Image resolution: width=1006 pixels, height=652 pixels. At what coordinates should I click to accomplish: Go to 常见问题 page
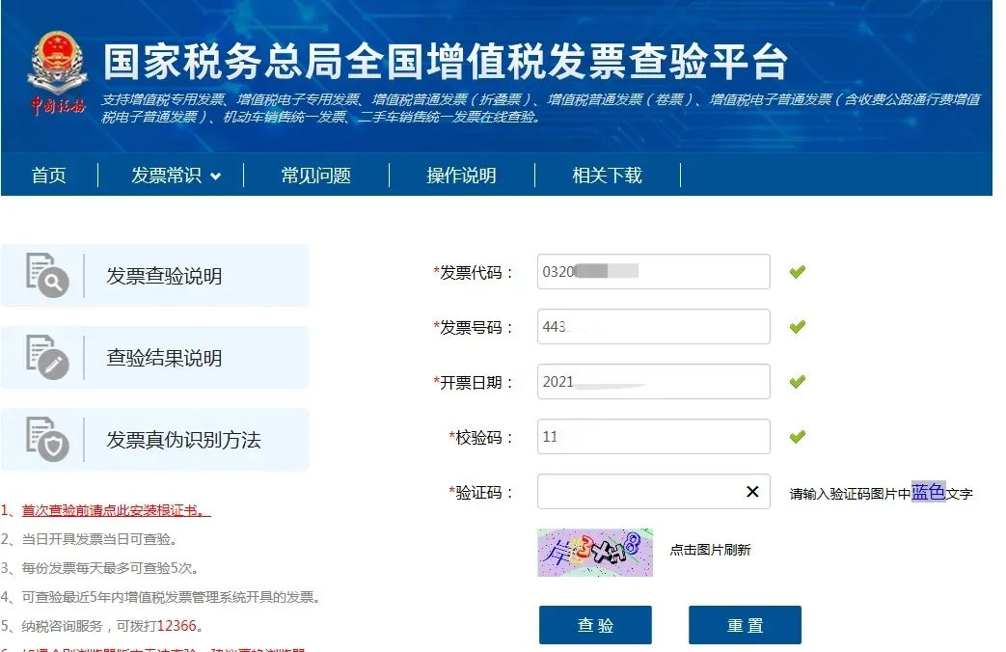tap(316, 176)
